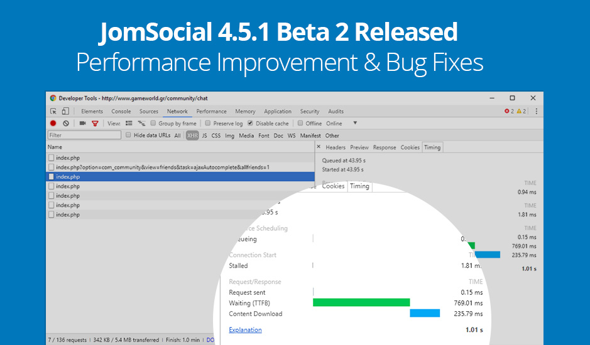Select the Timing tab in details pane
Screen dimensions: 590x345
432,147
